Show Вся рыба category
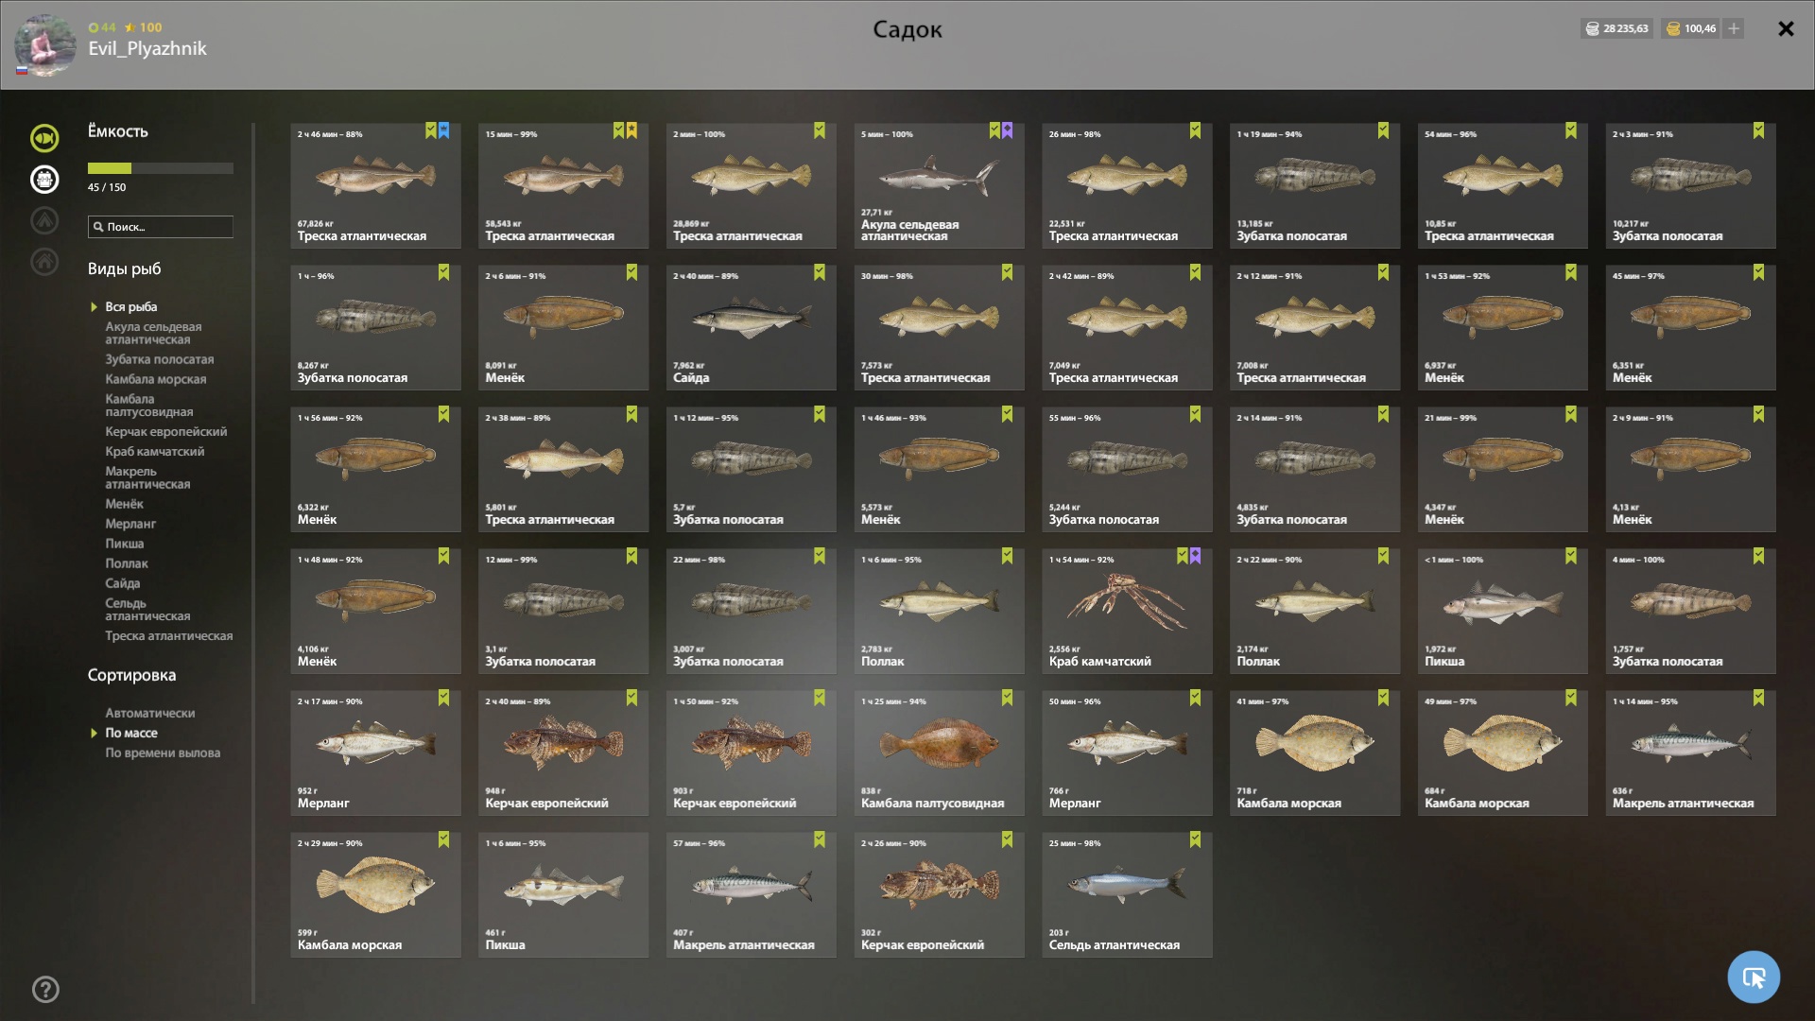Screen dimensions: 1815x1021 point(131,306)
